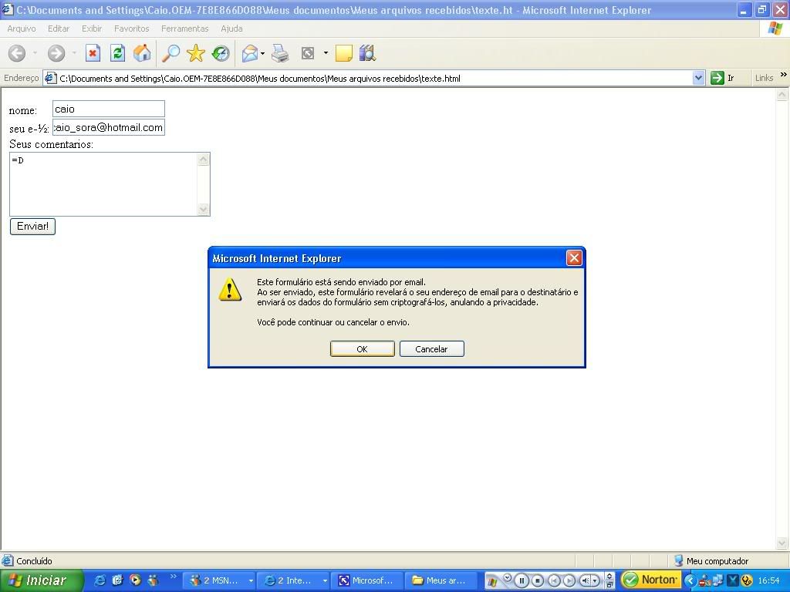
Task: Refresh the page using the green arrows icon
Action: coord(117,53)
